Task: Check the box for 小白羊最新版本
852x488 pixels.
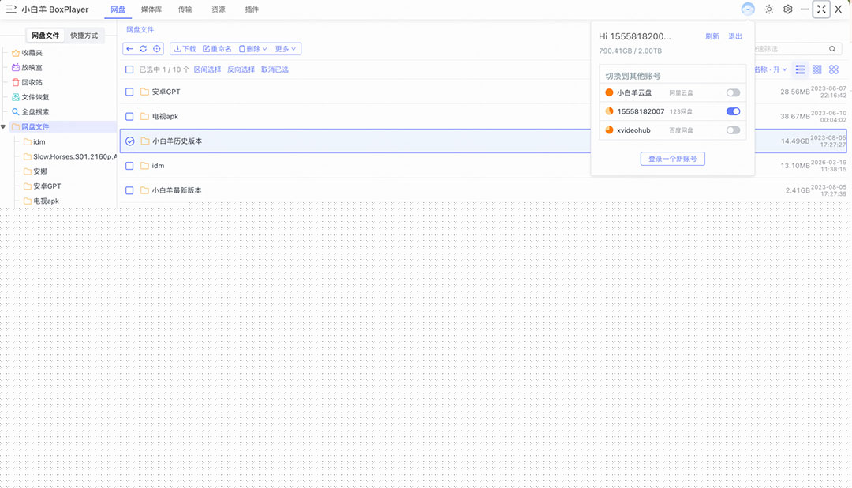Action: (x=129, y=190)
